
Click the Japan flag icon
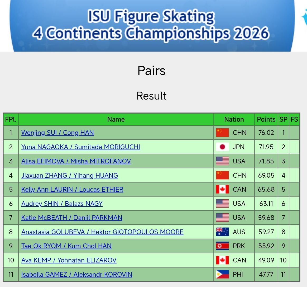[222, 147]
